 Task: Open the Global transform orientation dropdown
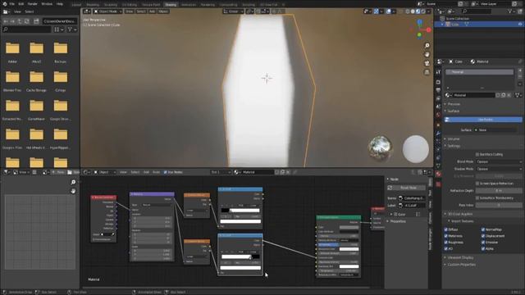(233, 11)
